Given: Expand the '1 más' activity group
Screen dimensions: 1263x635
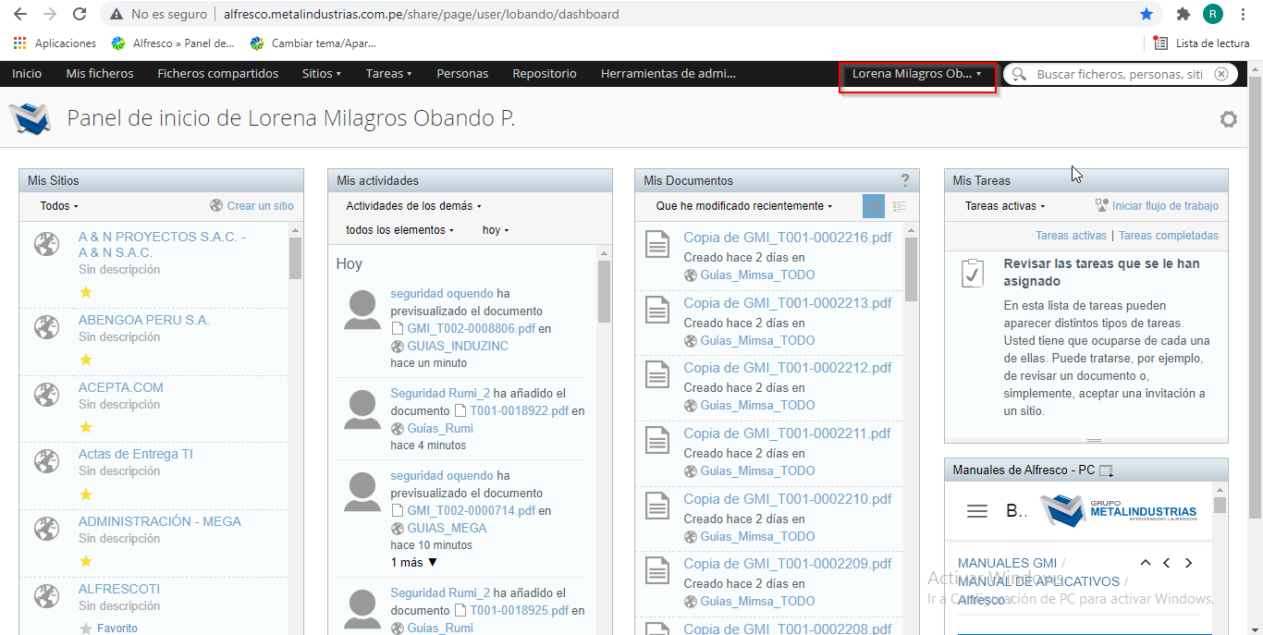Looking at the screenshot, I should coord(413,562).
